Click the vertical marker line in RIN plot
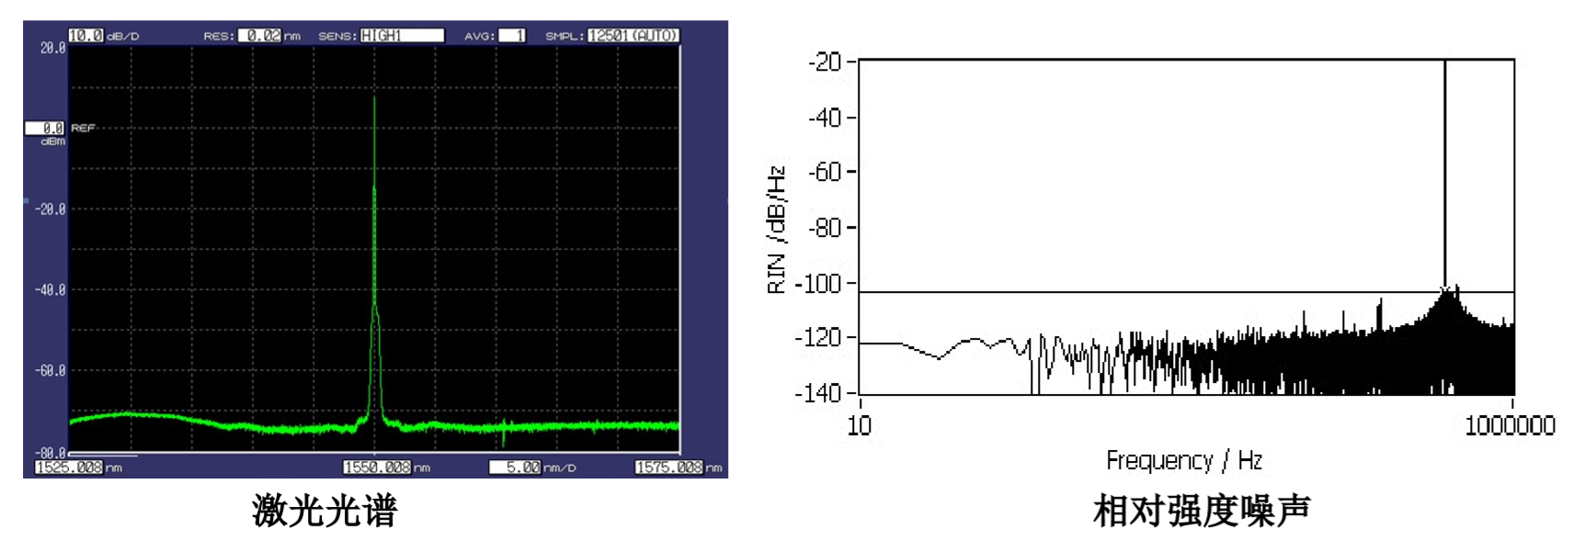 coord(1444,165)
